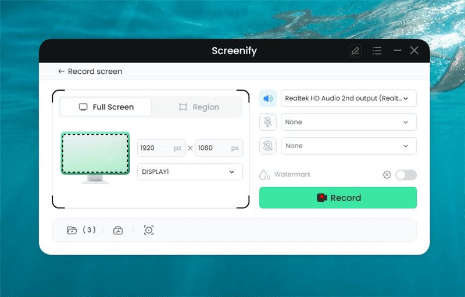Open the DISPLAY1 monitor dropdown
This screenshot has height=297, width=465.
(190, 172)
